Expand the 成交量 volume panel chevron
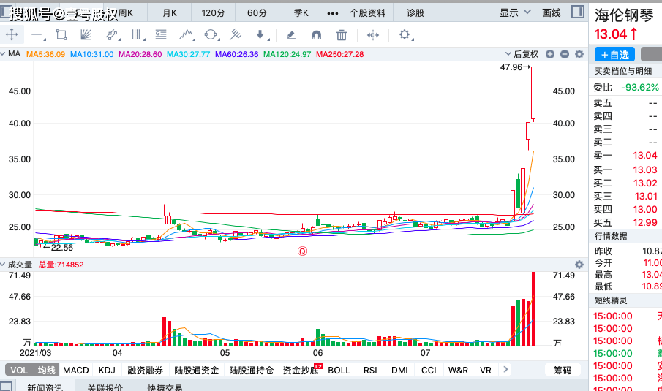This screenshot has width=662, height=391. click(x=4, y=264)
